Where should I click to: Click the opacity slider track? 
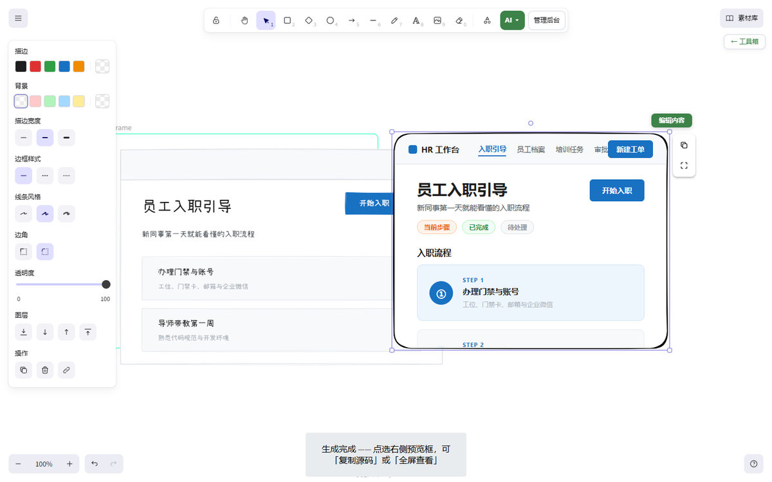pyautogui.click(x=62, y=284)
